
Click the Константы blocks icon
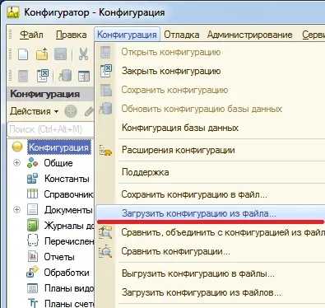(32, 179)
